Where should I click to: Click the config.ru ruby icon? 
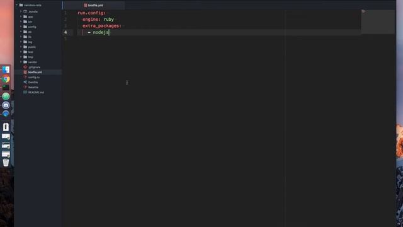click(x=25, y=77)
